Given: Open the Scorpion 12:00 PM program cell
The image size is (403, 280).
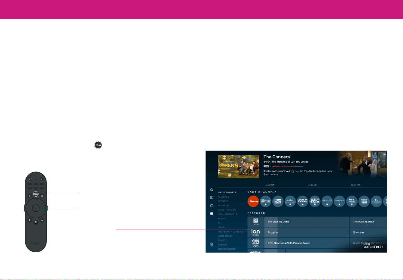Looking at the screenshot, I should (x=368, y=232).
